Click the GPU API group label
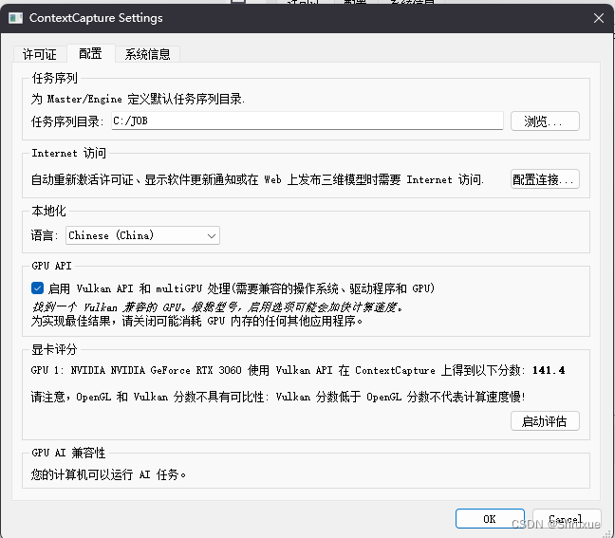 point(52,266)
